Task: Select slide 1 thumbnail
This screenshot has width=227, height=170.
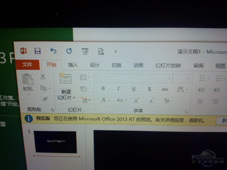Action: click(55, 142)
